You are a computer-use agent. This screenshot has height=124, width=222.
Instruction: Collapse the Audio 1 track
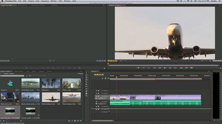tap(102, 102)
